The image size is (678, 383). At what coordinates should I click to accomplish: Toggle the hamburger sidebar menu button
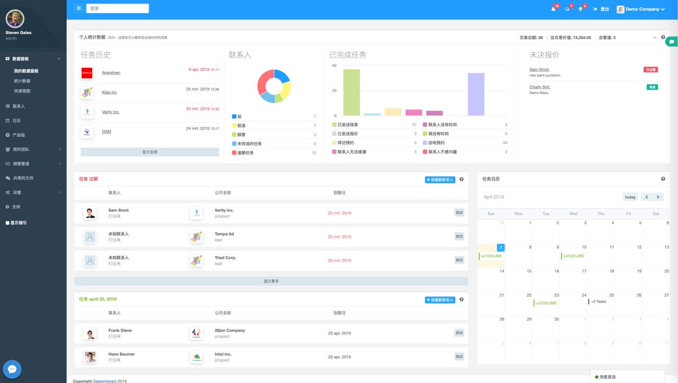click(79, 8)
